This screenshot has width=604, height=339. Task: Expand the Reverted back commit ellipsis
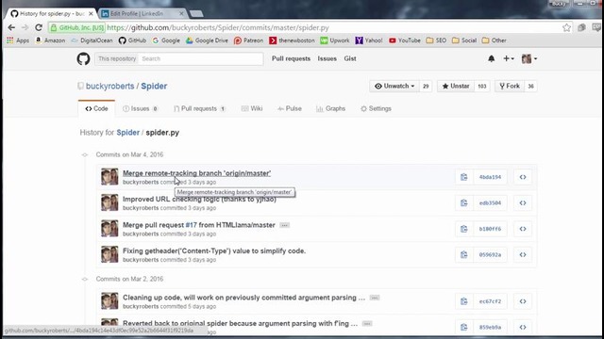[x=367, y=324]
